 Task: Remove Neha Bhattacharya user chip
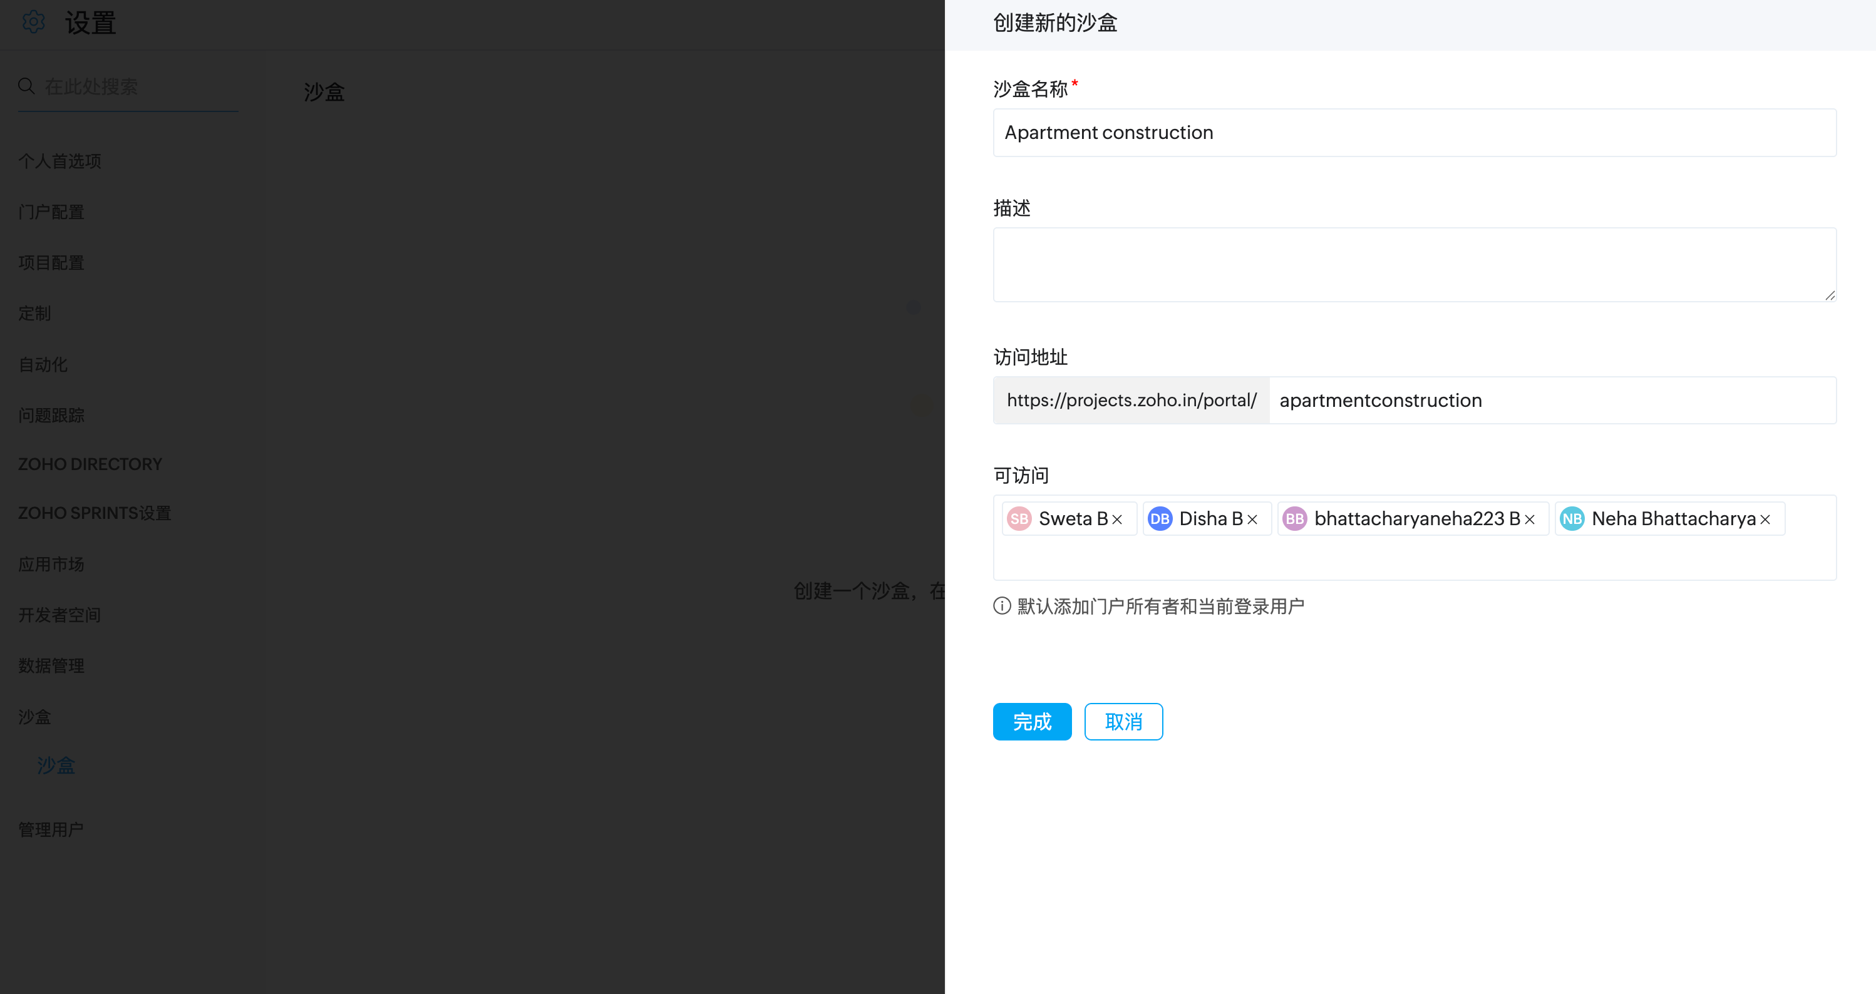1765,519
